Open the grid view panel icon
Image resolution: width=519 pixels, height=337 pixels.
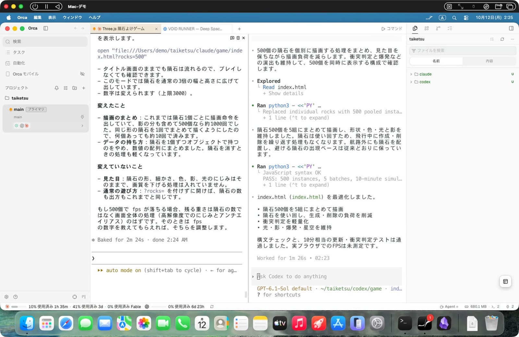(427, 29)
